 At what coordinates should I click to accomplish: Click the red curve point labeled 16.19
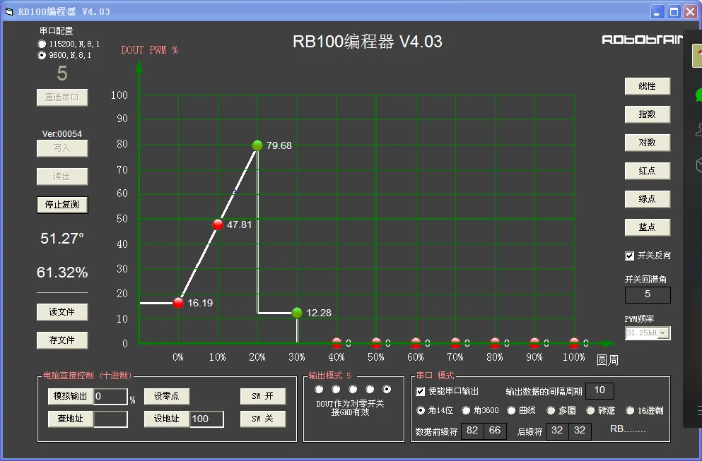(x=178, y=303)
